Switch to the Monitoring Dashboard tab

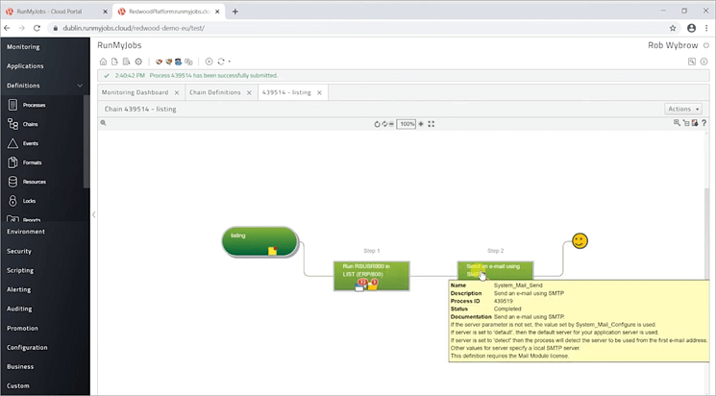[x=135, y=92]
